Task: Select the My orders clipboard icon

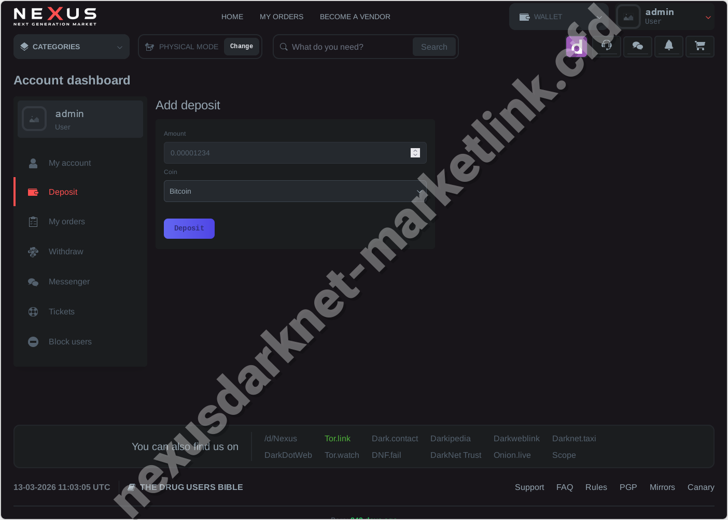Action: [x=33, y=221]
